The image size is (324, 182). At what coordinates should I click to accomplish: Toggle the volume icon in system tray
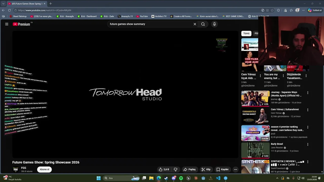(303, 178)
